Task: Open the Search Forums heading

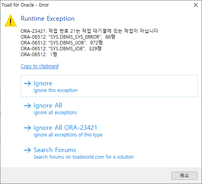Action: 55,150
